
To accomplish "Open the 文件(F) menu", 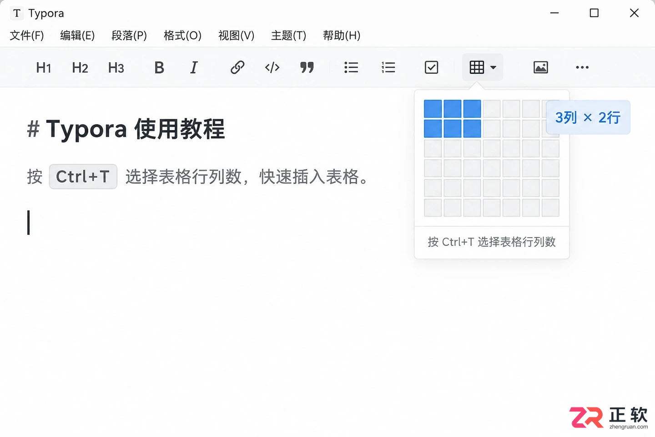I will (27, 36).
